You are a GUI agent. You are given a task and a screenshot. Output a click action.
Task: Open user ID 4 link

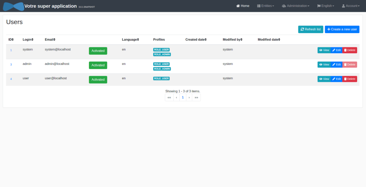tap(11, 79)
